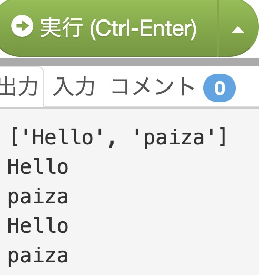Click the first paiza output line
The image size is (259, 275).
[x=38, y=197]
